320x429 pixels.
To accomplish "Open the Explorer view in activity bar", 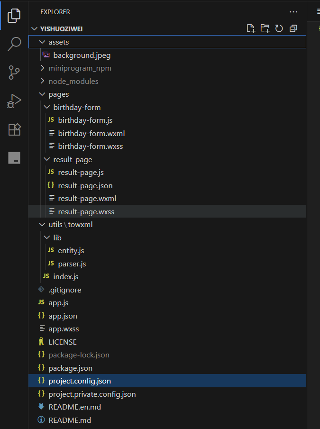I will click(14, 17).
